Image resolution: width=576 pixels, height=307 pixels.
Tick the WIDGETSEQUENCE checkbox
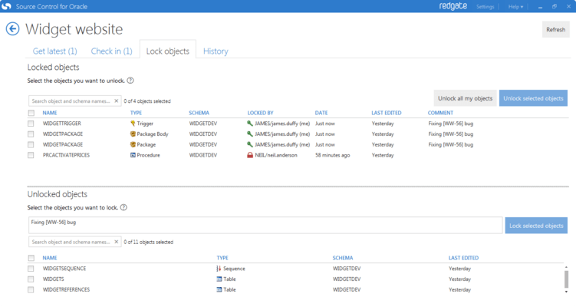[x=31, y=269]
